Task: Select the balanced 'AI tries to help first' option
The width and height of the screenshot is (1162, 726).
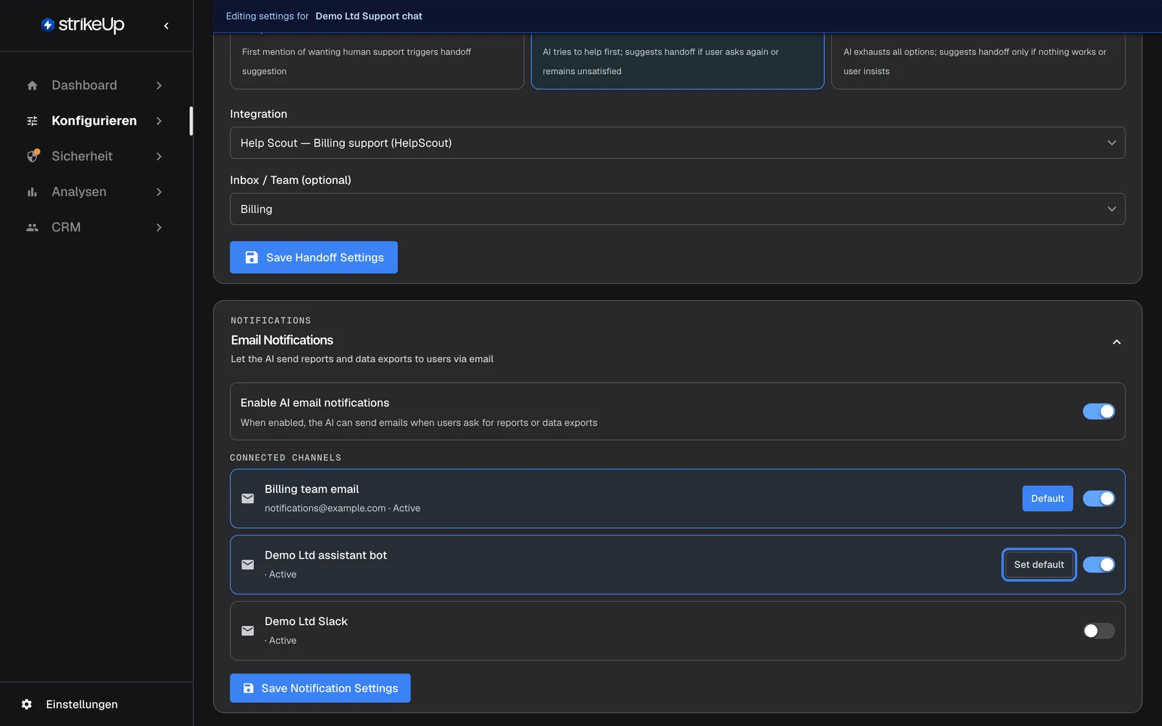Action: pos(677,61)
